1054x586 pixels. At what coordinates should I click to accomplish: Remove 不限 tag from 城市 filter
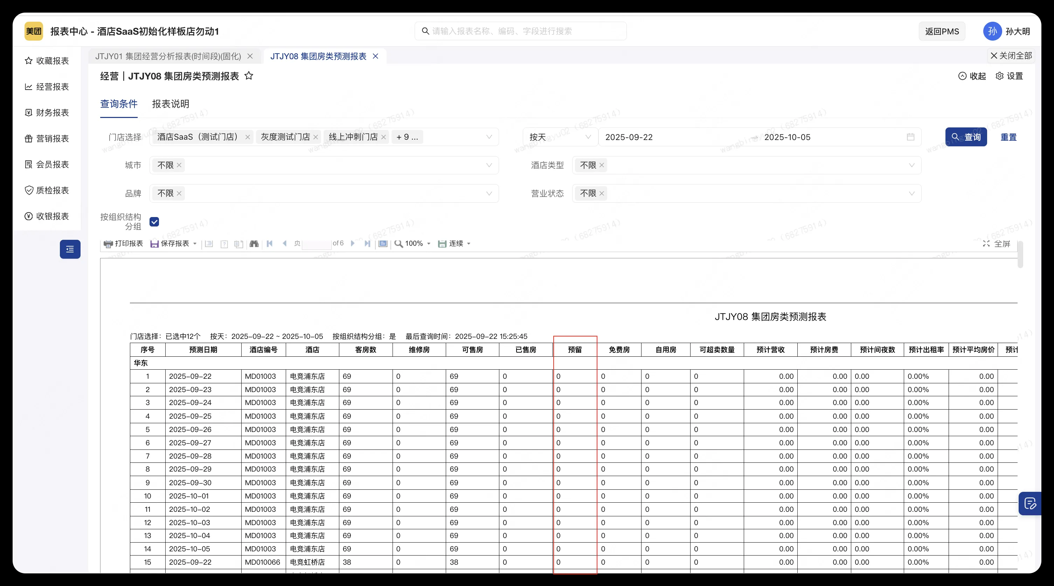[x=179, y=165]
